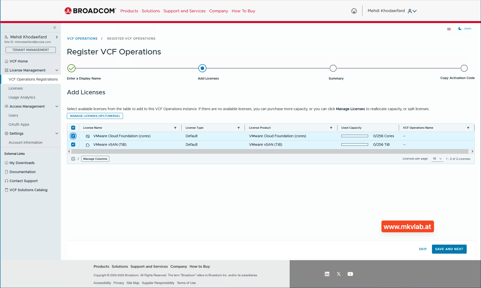Open the Licenses per page dropdown
This screenshot has height=288, width=481.
[x=437, y=159]
